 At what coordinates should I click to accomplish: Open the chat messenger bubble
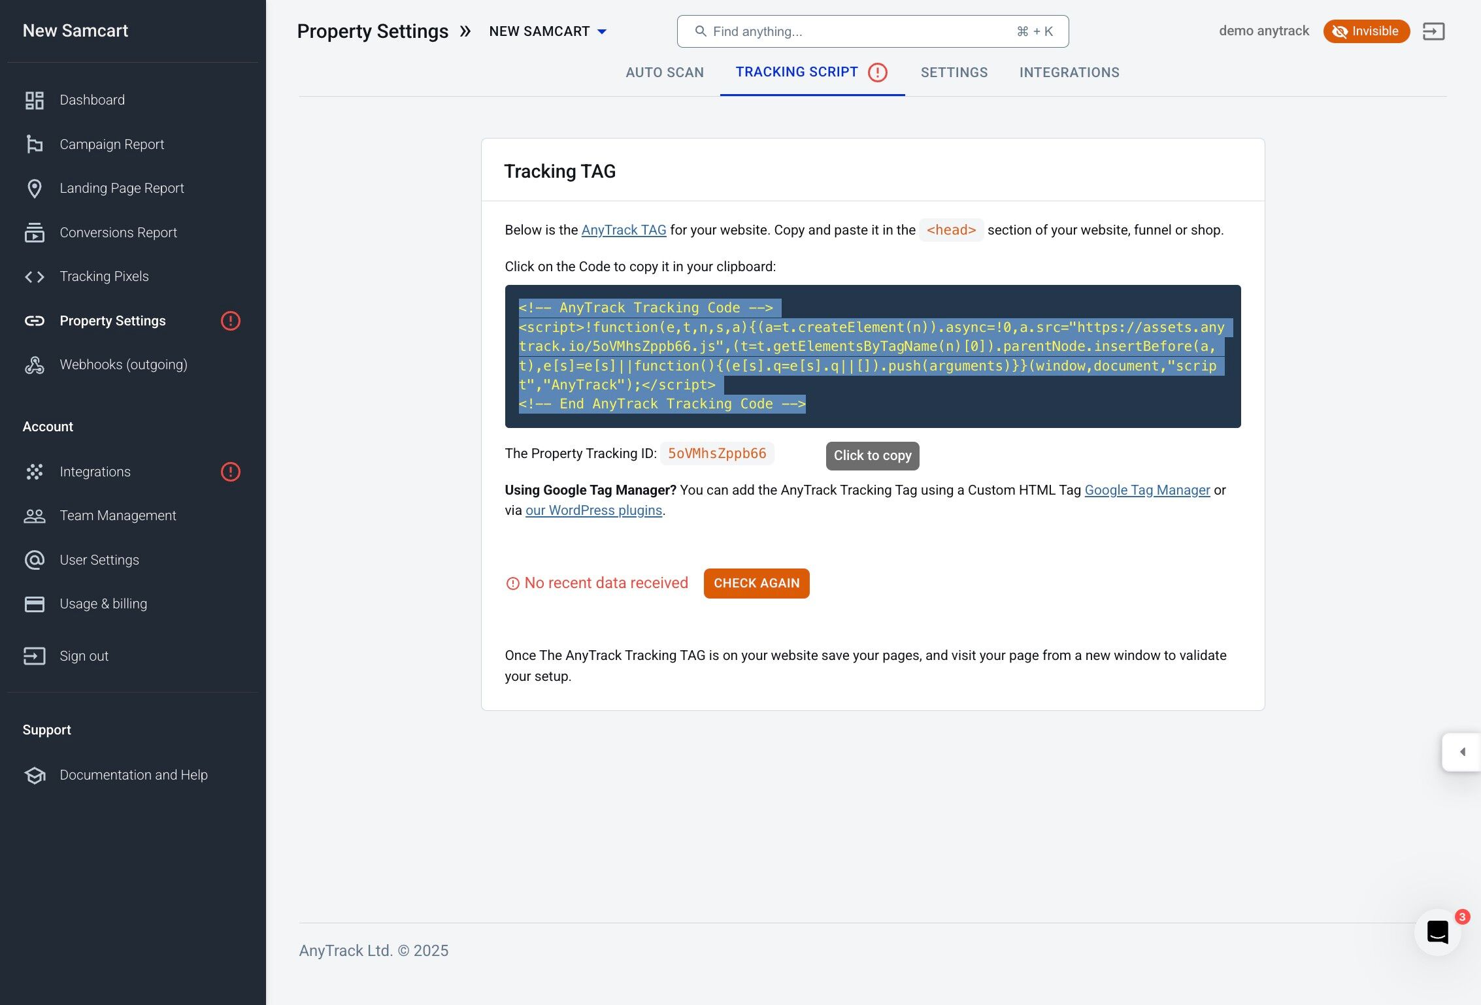point(1437,932)
